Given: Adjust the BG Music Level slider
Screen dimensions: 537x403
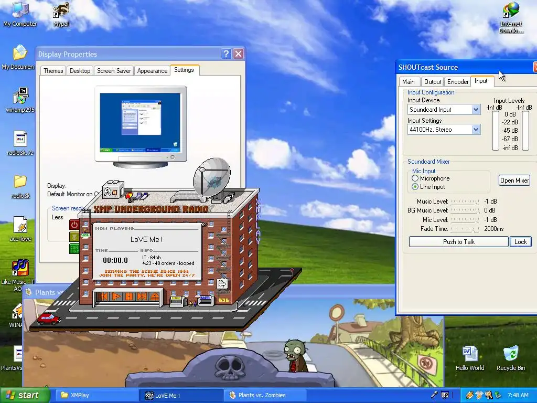Looking at the screenshot, I should [x=465, y=210].
